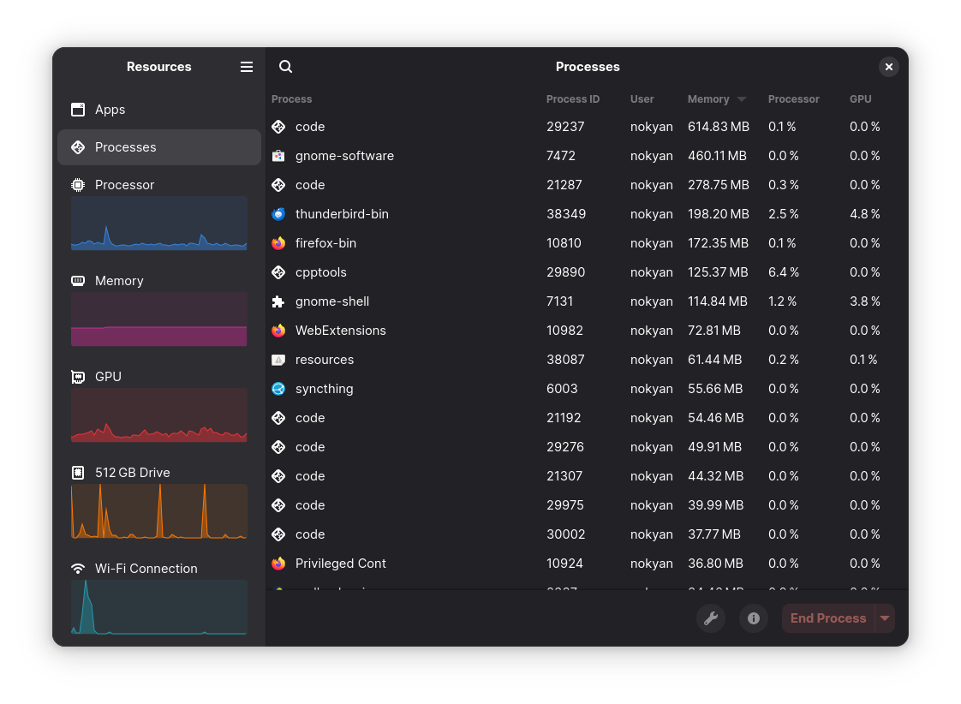The width and height of the screenshot is (961, 704).
Task: Click the syncthing process icon
Action: [278, 389]
